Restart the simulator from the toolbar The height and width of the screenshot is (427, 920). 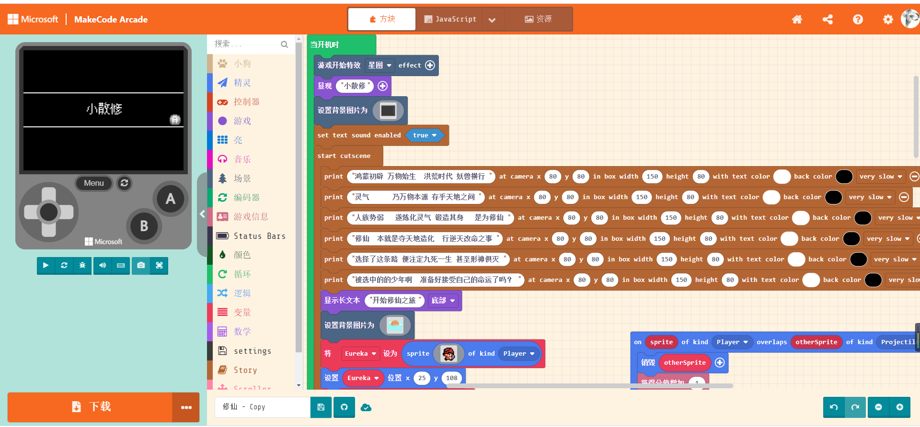64,265
